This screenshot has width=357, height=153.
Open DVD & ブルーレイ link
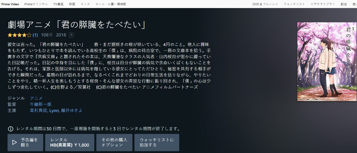click(265, 4)
